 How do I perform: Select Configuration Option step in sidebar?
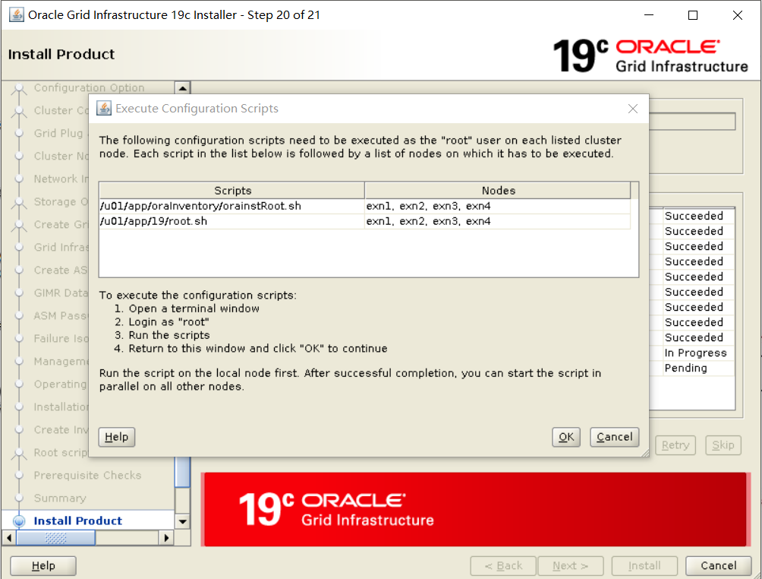point(89,87)
